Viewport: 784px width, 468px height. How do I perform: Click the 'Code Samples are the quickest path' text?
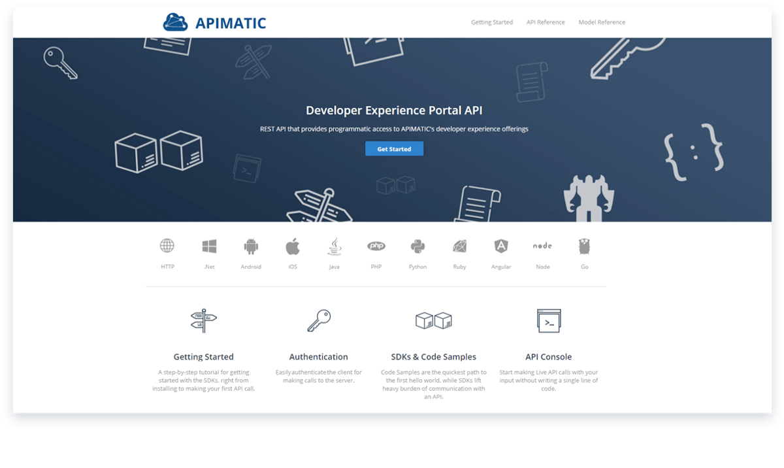434,384
